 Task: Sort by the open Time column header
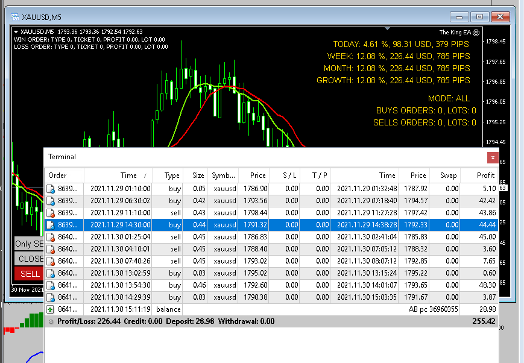(118, 175)
